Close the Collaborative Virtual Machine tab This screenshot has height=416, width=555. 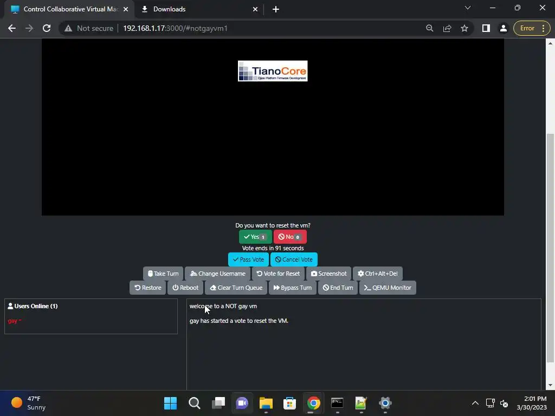(126, 9)
